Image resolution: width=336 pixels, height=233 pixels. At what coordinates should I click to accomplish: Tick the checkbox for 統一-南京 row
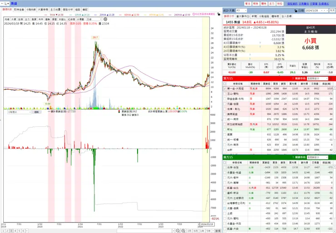tap(225, 119)
